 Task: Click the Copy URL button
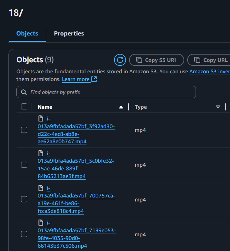pos(209,60)
